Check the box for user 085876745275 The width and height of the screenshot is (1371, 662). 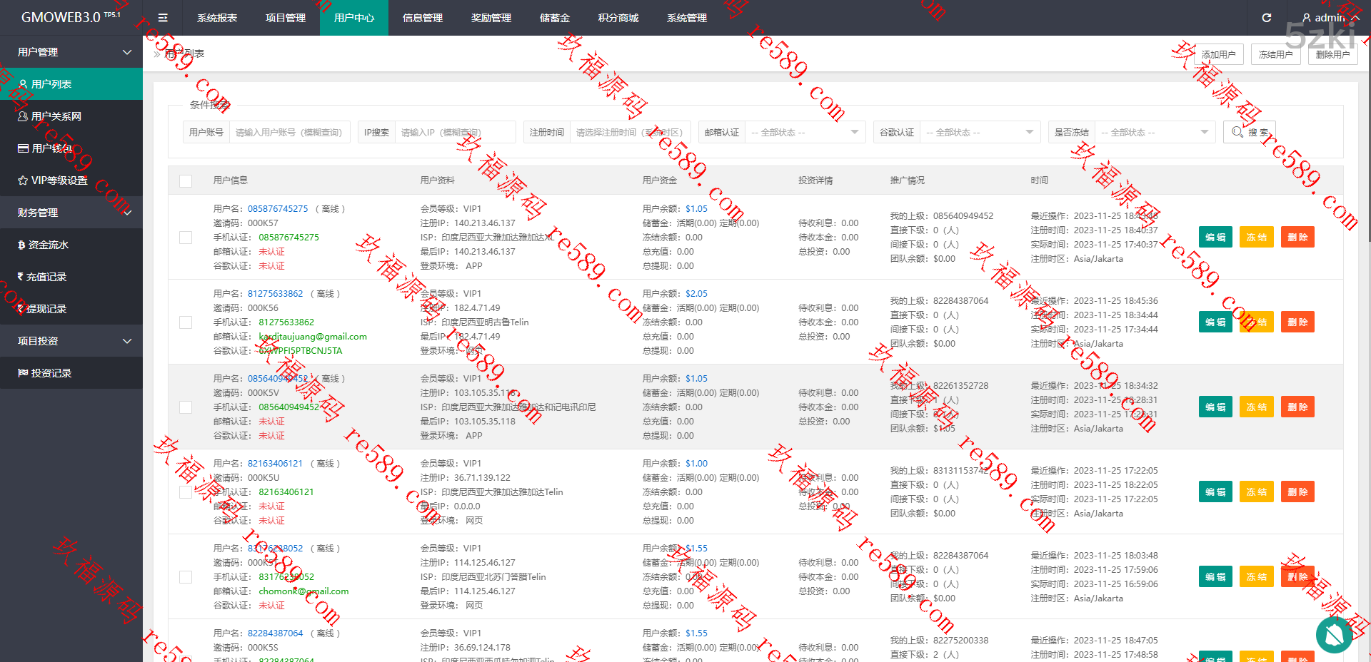(186, 238)
